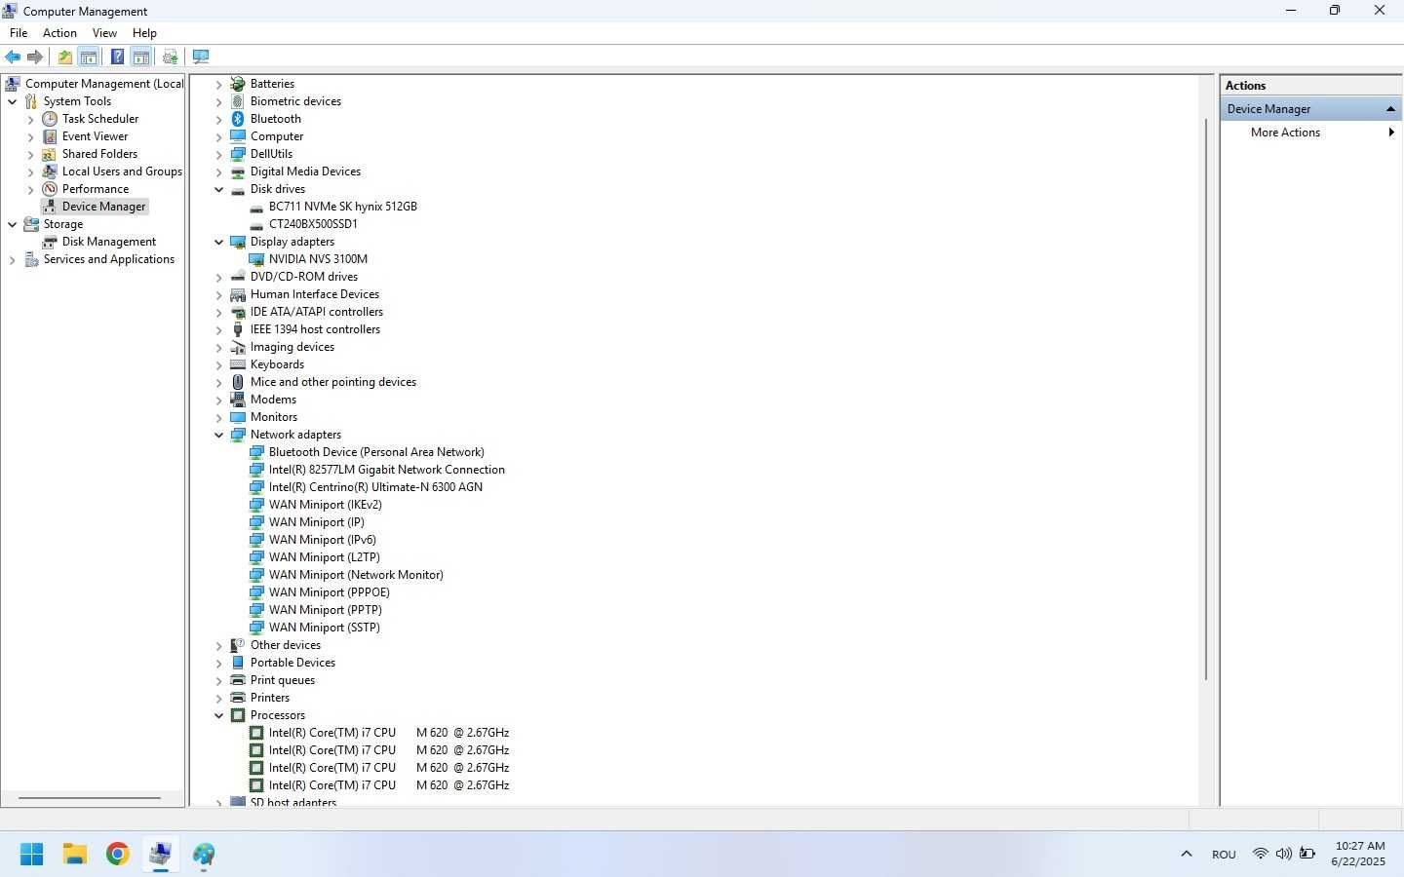This screenshot has width=1404, height=877.
Task: Expand the Bluetooth device category
Action: pos(218,120)
